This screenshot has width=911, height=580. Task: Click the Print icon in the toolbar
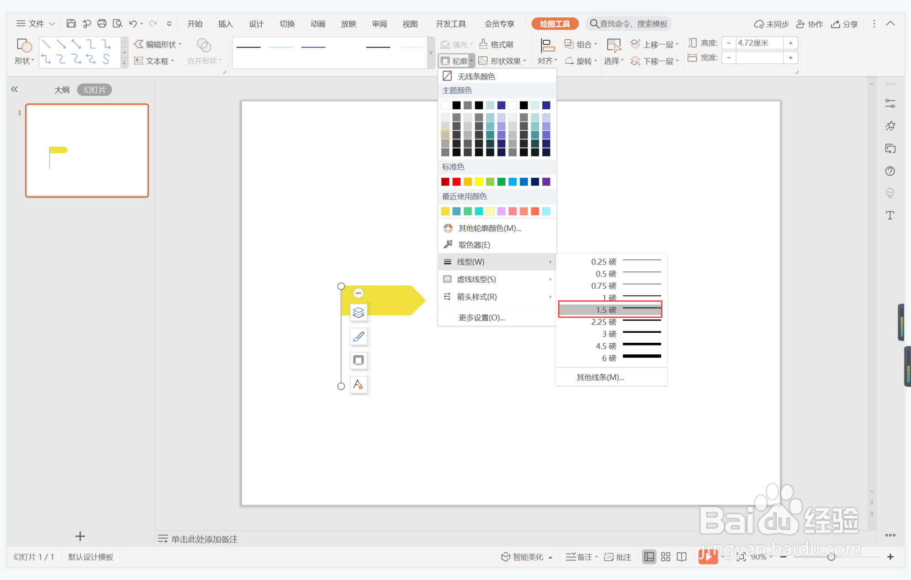tap(102, 24)
